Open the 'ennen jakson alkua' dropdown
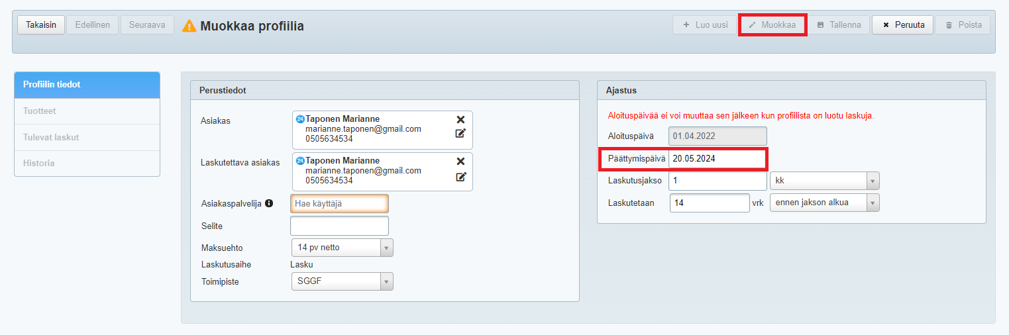 click(824, 203)
